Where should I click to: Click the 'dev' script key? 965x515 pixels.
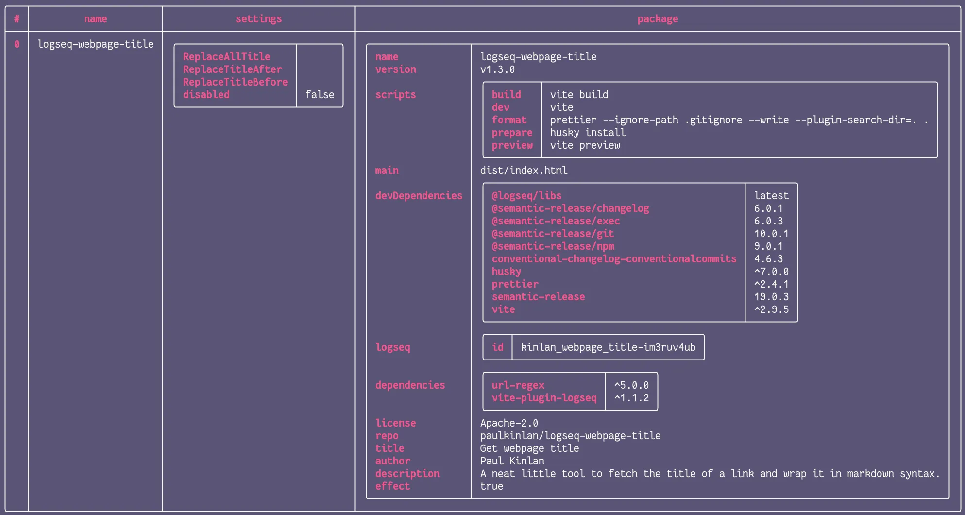500,107
